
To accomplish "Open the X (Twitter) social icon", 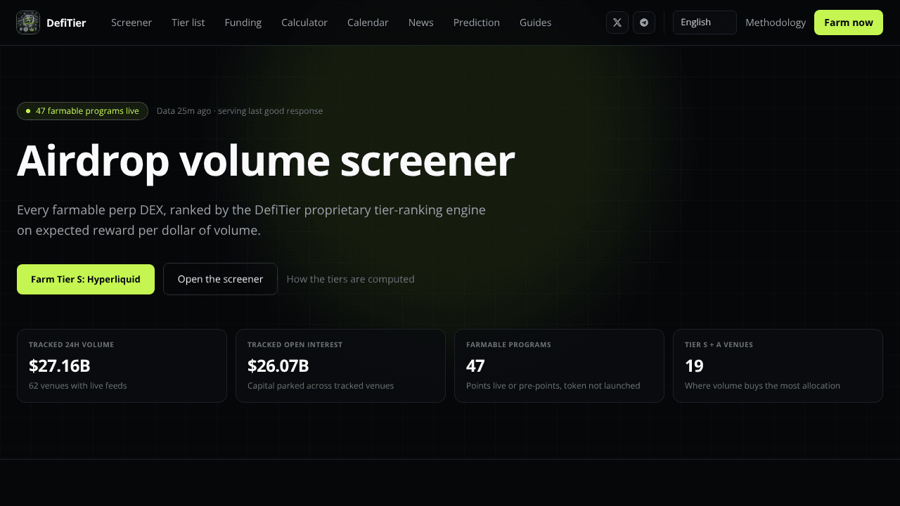I will click(x=617, y=22).
